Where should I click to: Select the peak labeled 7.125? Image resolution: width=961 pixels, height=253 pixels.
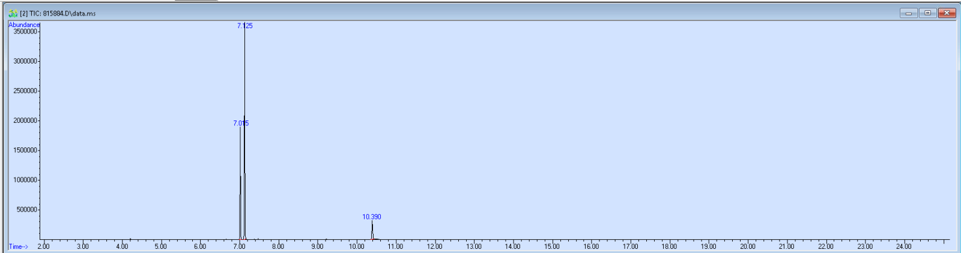[245, 26]
